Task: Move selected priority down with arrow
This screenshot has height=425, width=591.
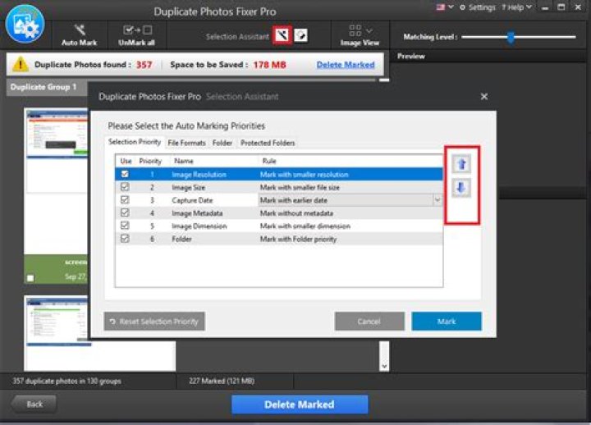Action: (461, 188)
